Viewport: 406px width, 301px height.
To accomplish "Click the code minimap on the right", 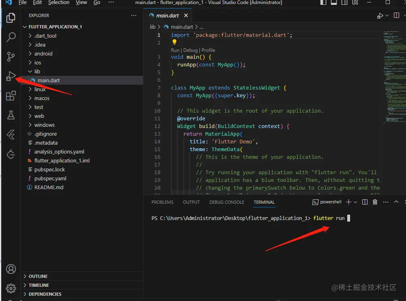I will click(x=394, y=77).
